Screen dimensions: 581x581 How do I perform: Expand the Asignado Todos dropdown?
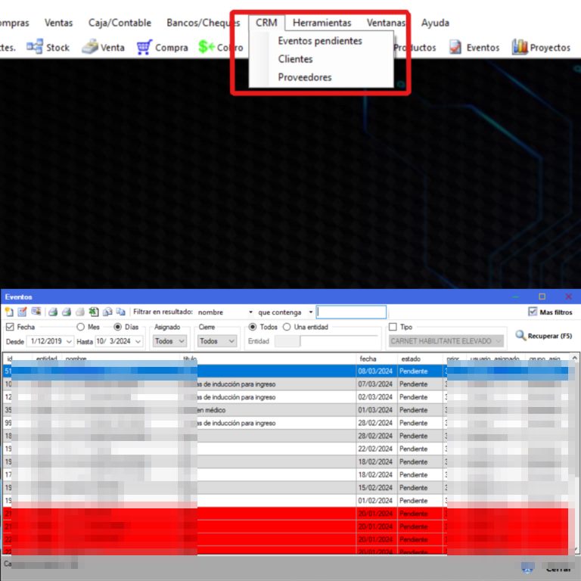pos(169,341)
